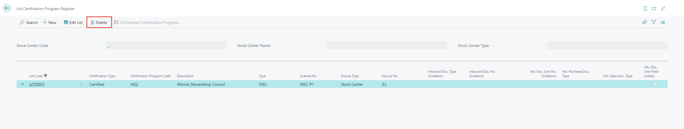Click the bookmark icon
Screen dimensions: 684x129
tap(645, 9)
